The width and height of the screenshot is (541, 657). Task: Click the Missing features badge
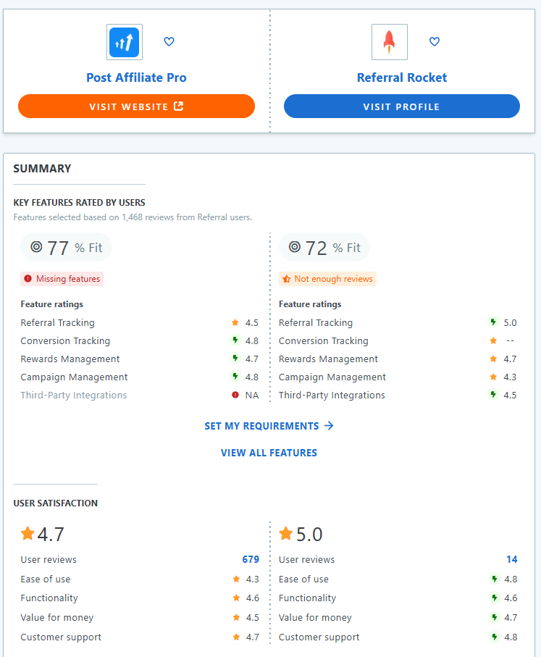tap(62, 278)
